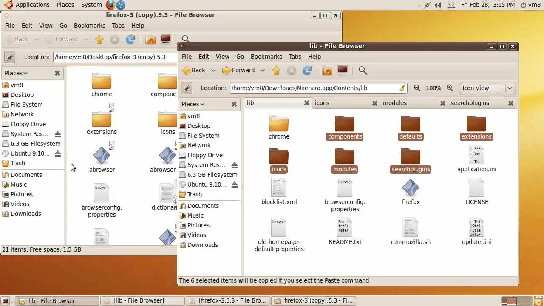The image size is (544, 306).
Task: Open Trash in firefox-3 window sidebar
Action: [17, 163]
